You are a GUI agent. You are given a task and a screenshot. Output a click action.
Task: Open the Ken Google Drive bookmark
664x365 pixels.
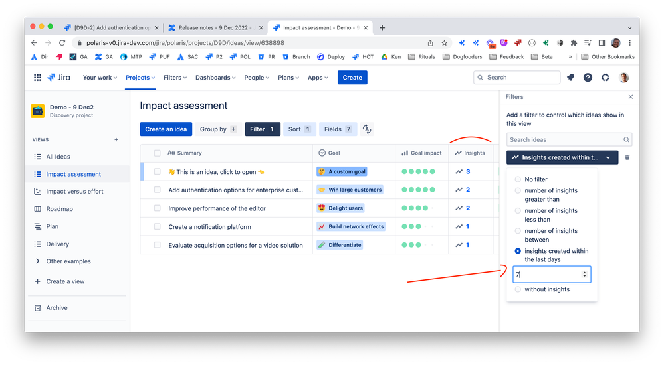click(391, 56)
